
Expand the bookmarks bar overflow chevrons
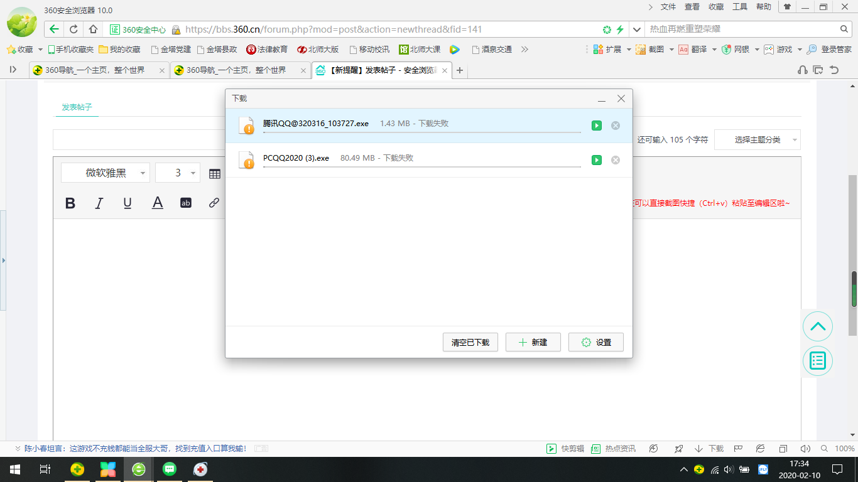point(525,50)
